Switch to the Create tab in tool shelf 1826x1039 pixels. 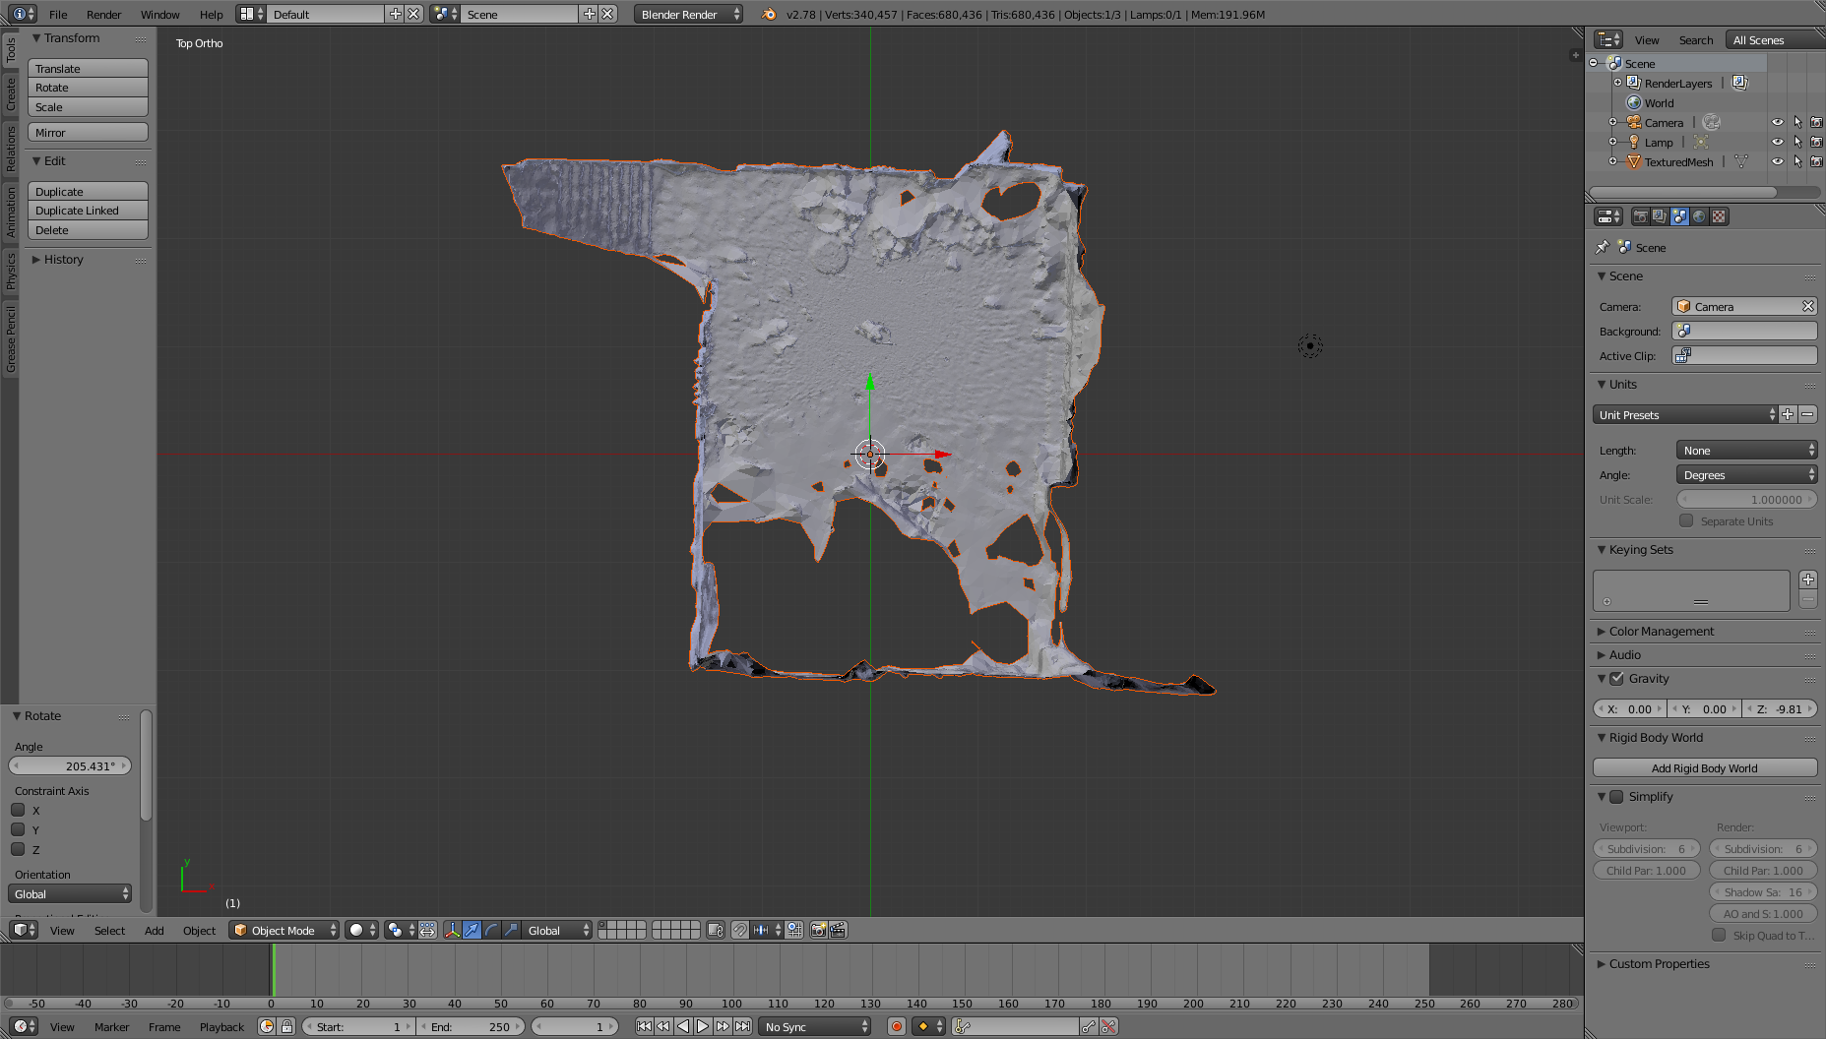coord(10,95)
